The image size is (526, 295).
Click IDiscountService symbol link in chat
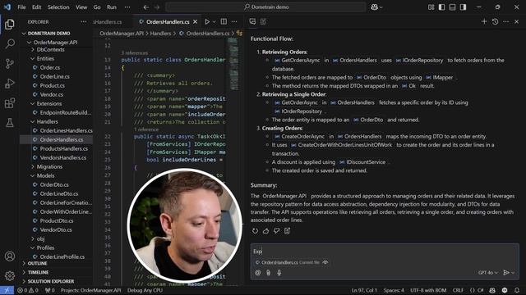tap(362, 162)
